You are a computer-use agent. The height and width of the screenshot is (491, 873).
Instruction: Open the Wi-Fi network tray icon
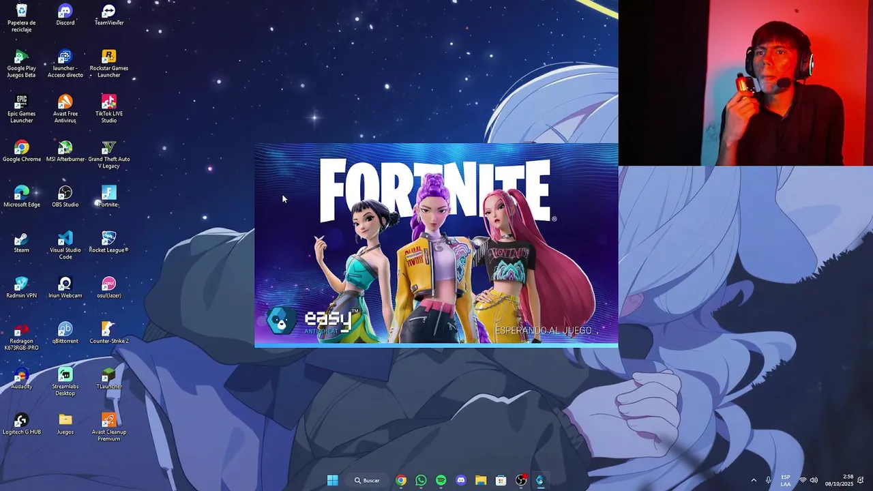click(803, 480)
